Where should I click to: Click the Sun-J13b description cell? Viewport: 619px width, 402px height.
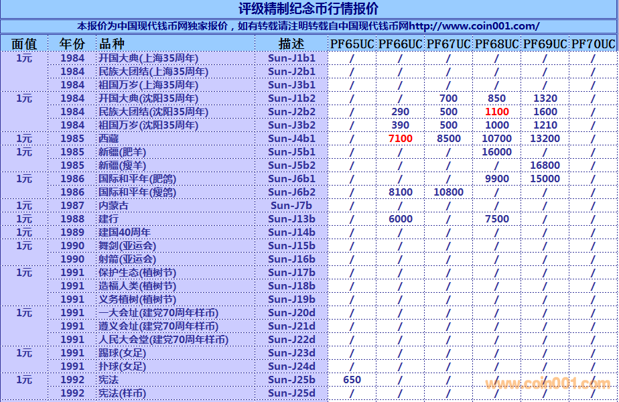click(291, 219)
